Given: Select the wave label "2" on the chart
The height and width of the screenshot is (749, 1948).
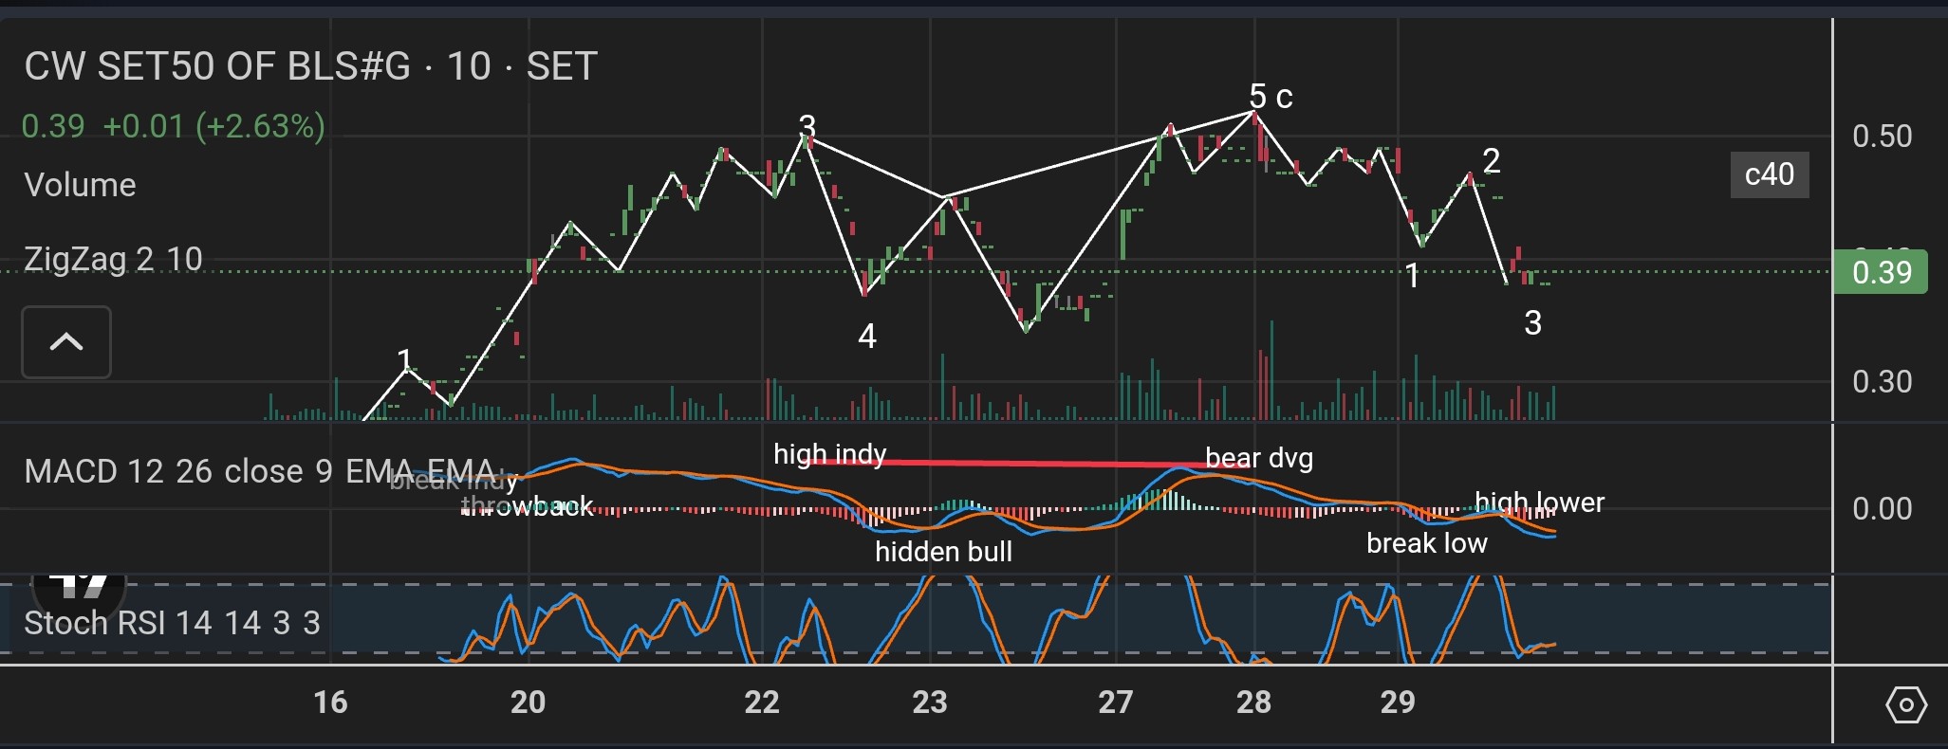Looking at the screenshot, I should click(1492, 161).
